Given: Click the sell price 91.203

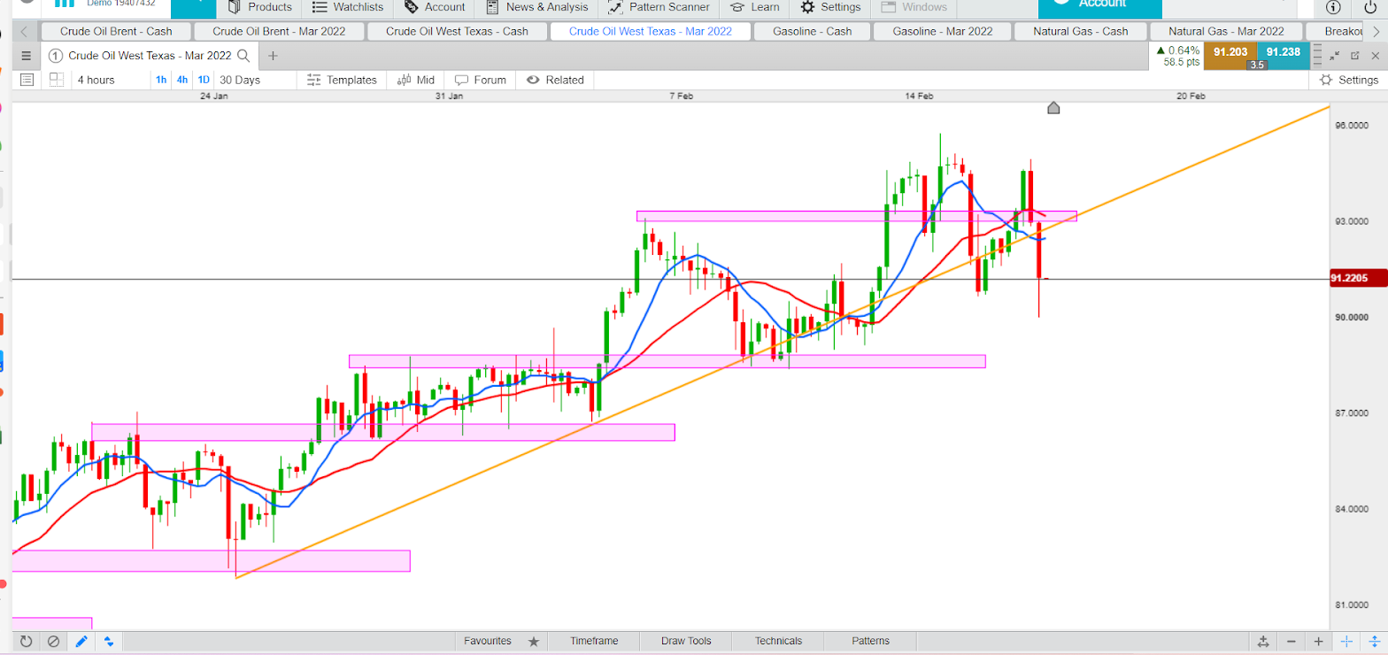Looking at the screenshot, I should tap(1230, 53).
